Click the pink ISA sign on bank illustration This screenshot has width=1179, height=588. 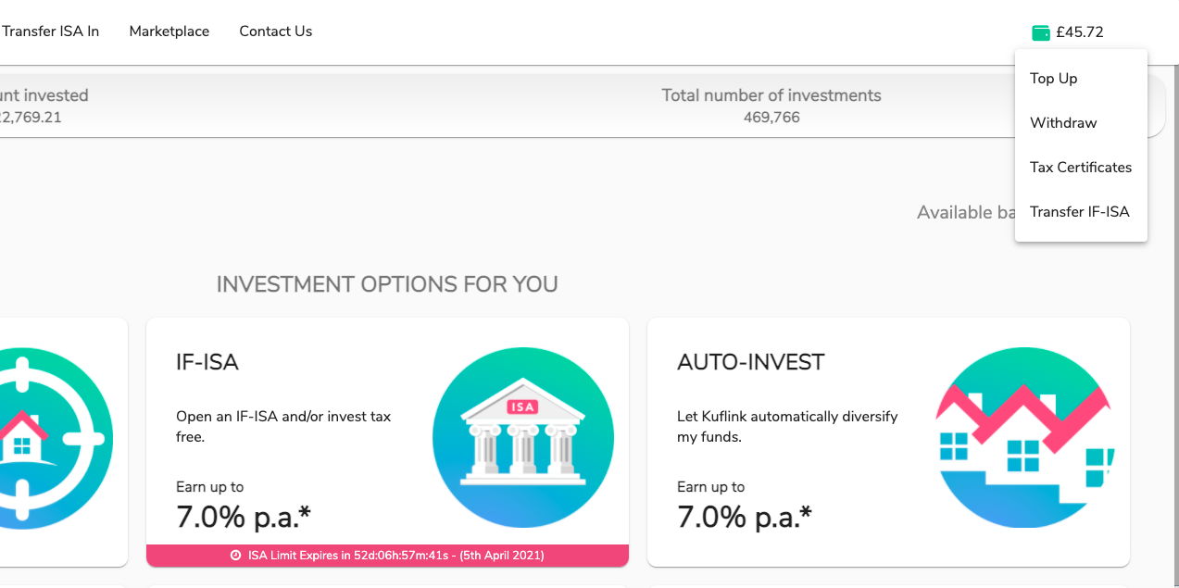coord(522,407)
